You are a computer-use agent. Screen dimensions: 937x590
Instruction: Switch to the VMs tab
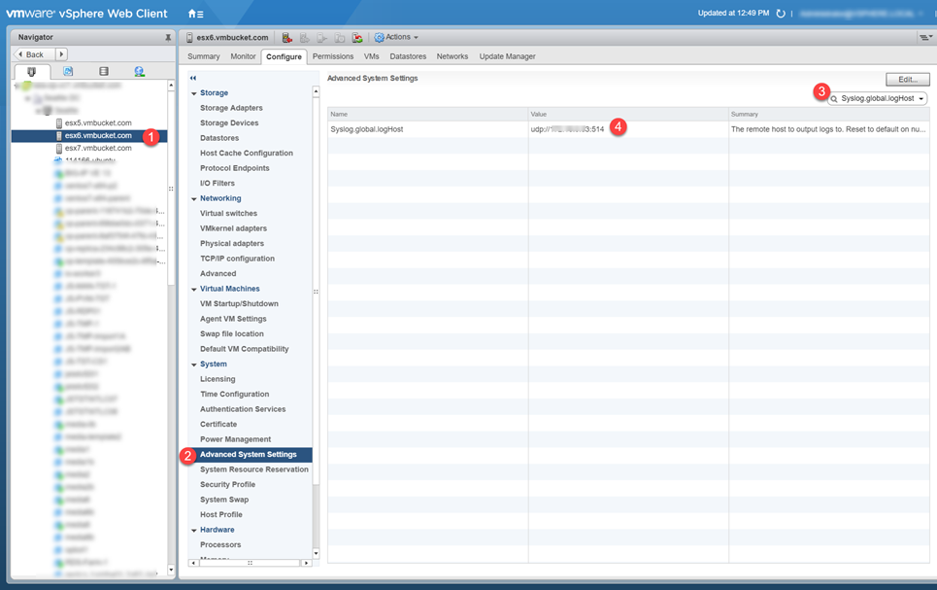click(x=372, y=56)
